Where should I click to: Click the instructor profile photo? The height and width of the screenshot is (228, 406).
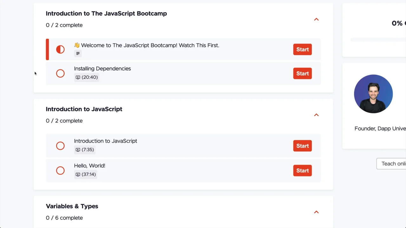tap(373, 94)
